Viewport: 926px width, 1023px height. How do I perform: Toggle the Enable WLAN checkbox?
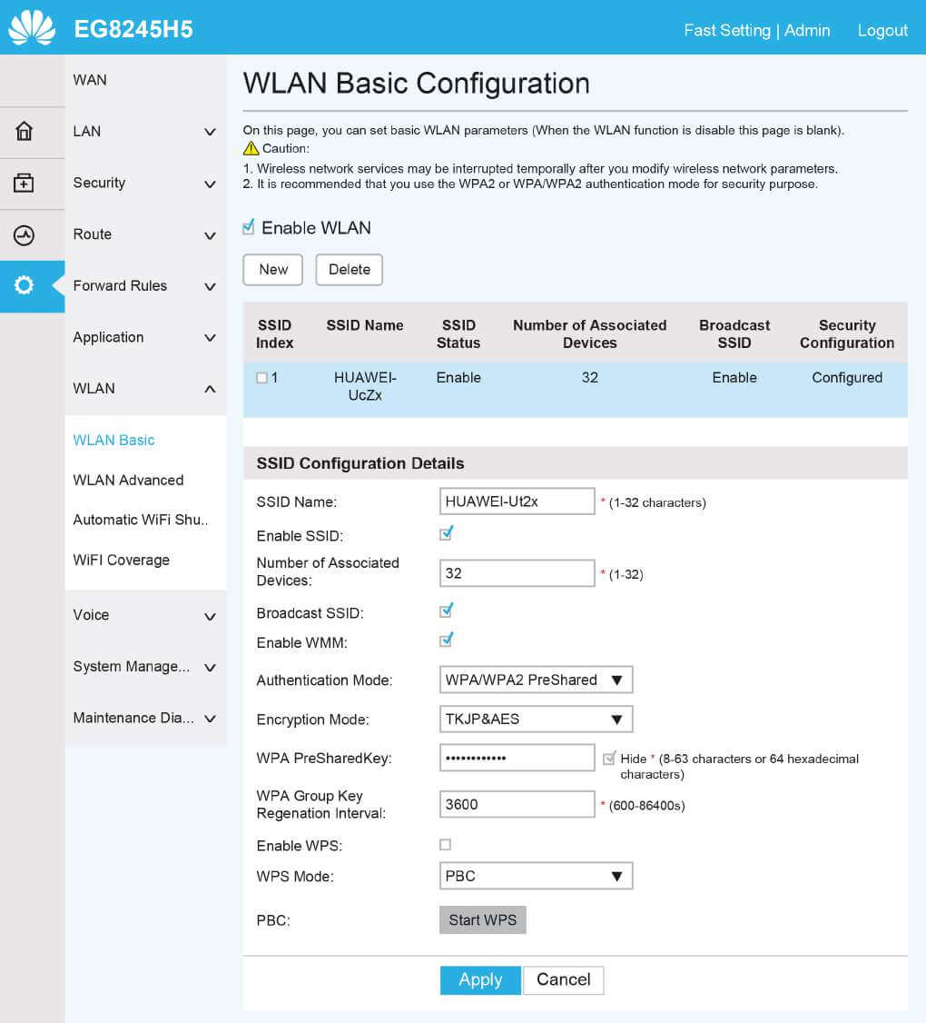point(249,227)
